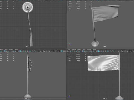
Task: Click Shadows icon in side view toolbar
Action: (x=107, y=51)
